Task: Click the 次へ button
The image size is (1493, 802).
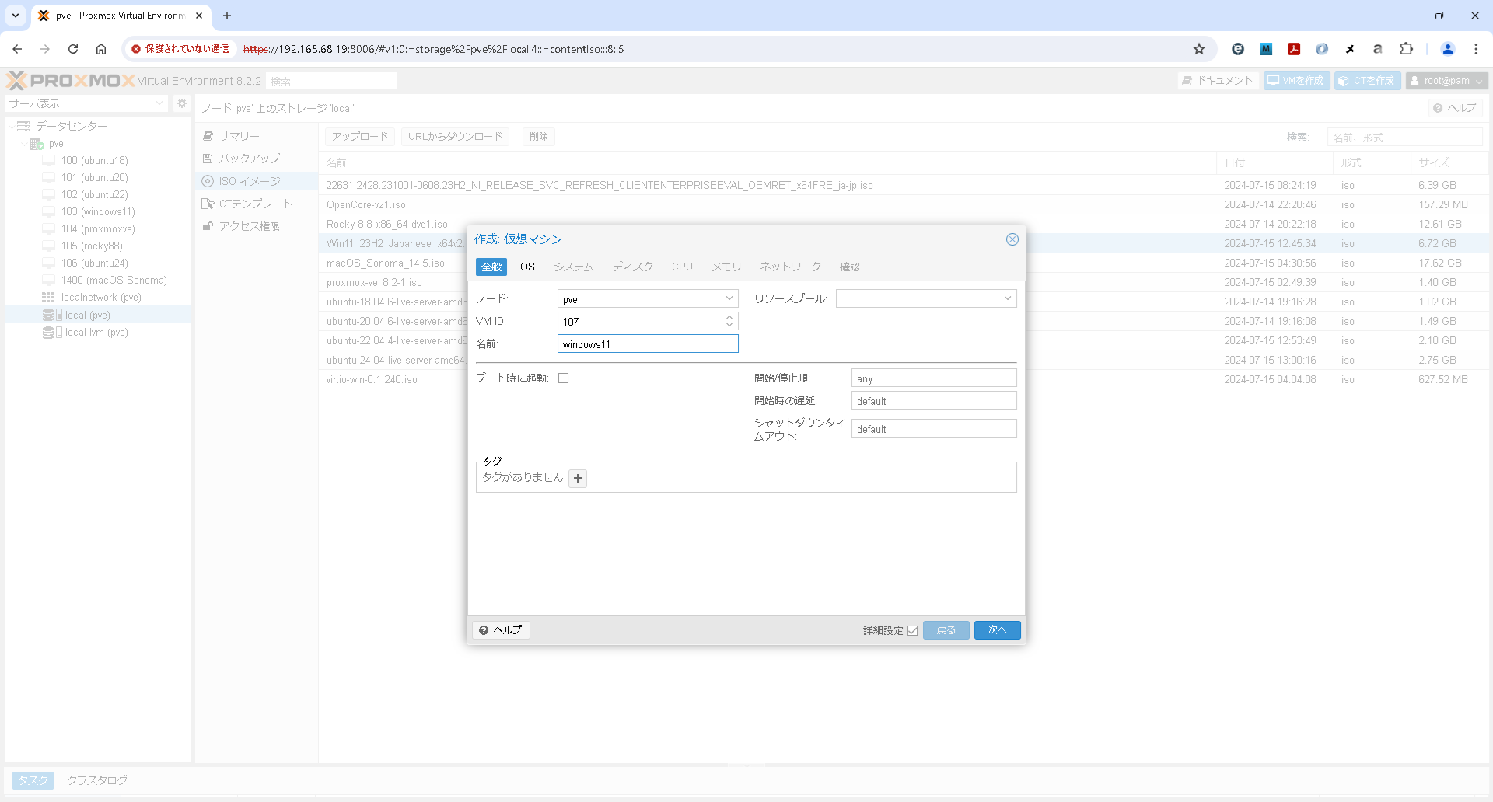Action: (997, 630)
